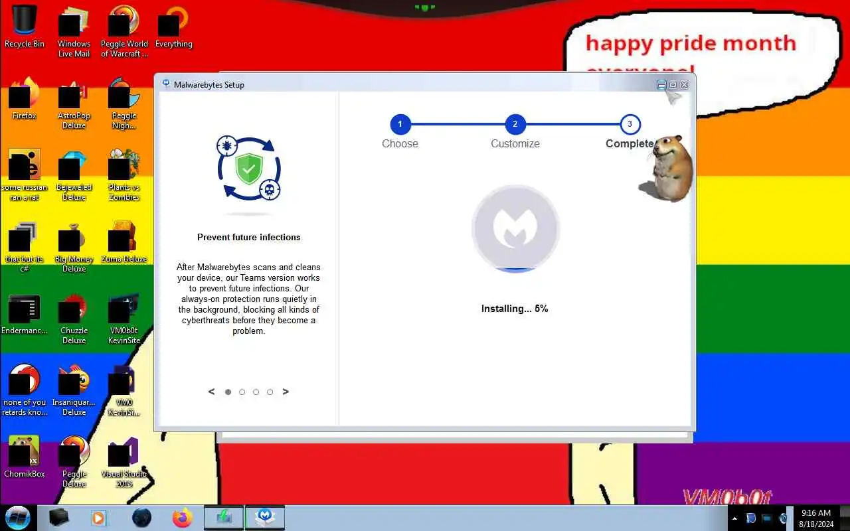The width and height of the screenshot is (850, 531).
Task: Open 'none of you...' desktop shortcut
Action: 25,390
